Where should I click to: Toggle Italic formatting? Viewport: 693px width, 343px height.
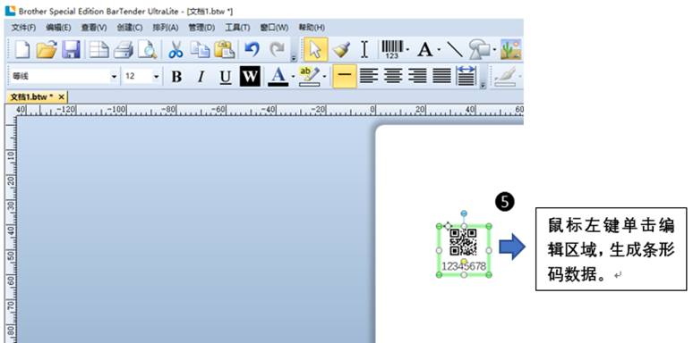[201, 77]
